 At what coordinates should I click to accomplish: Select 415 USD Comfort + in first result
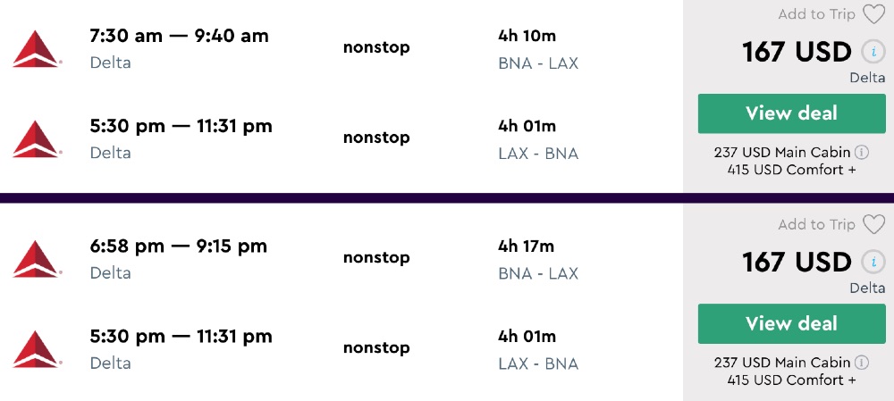click(x=791, y=170)
